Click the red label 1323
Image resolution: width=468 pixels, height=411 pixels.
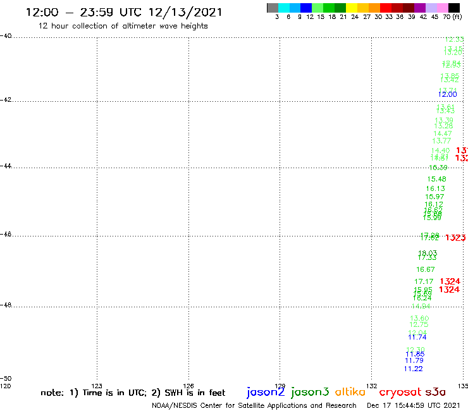[455, 238]
